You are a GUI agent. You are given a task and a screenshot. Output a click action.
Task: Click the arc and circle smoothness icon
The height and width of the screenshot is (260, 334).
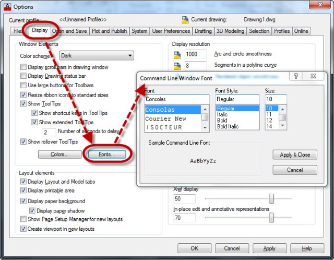point(177,54)
